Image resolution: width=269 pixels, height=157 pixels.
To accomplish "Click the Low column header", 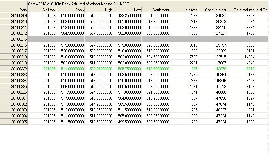I will 127,10.
